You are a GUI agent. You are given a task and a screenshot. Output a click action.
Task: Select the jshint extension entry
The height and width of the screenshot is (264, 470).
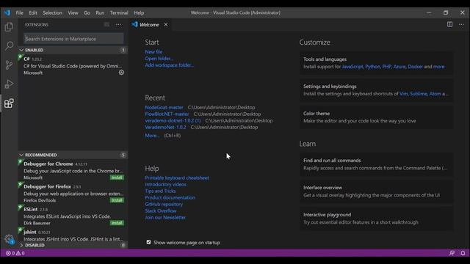coord(73,235)
